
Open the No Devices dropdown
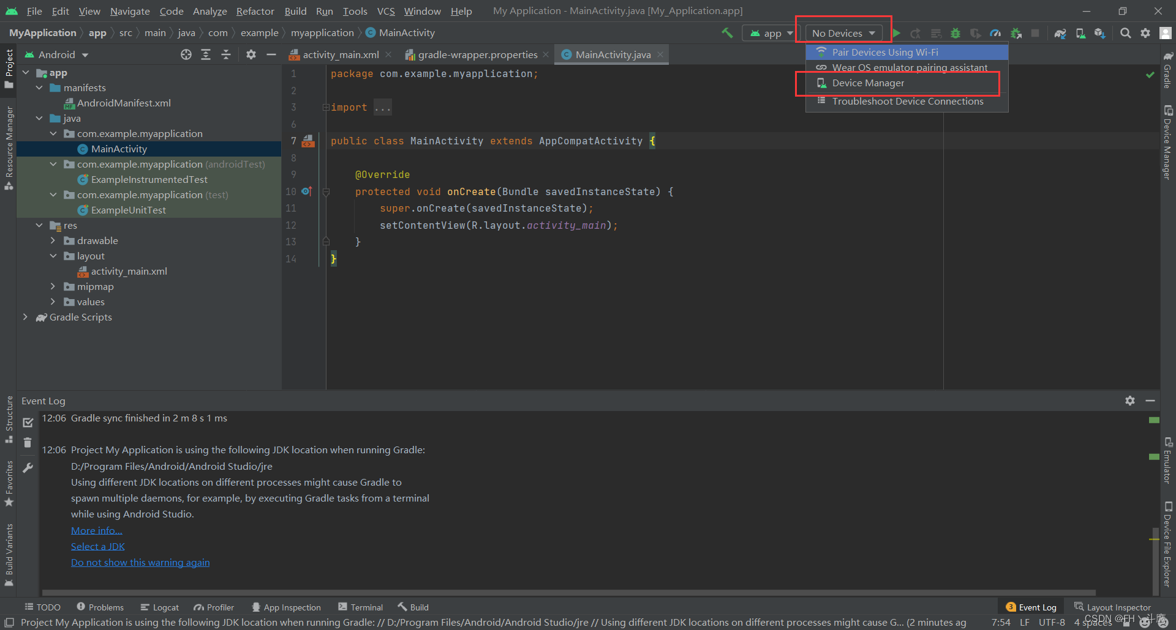click(843, 33)
